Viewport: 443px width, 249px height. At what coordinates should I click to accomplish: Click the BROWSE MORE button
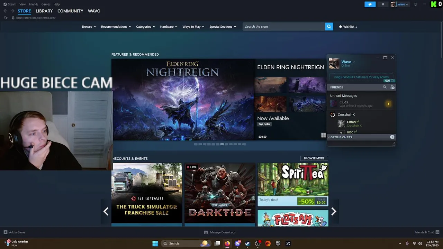[314, 158]
